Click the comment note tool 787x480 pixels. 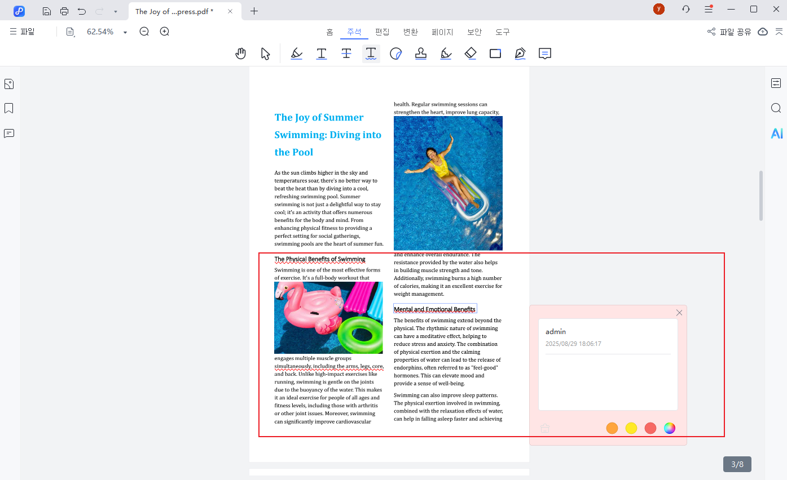(x=544, y=54)
